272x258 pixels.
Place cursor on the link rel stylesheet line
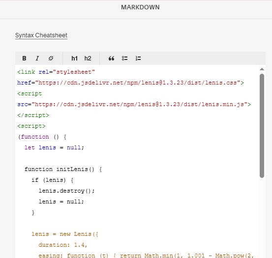(56, 72)
